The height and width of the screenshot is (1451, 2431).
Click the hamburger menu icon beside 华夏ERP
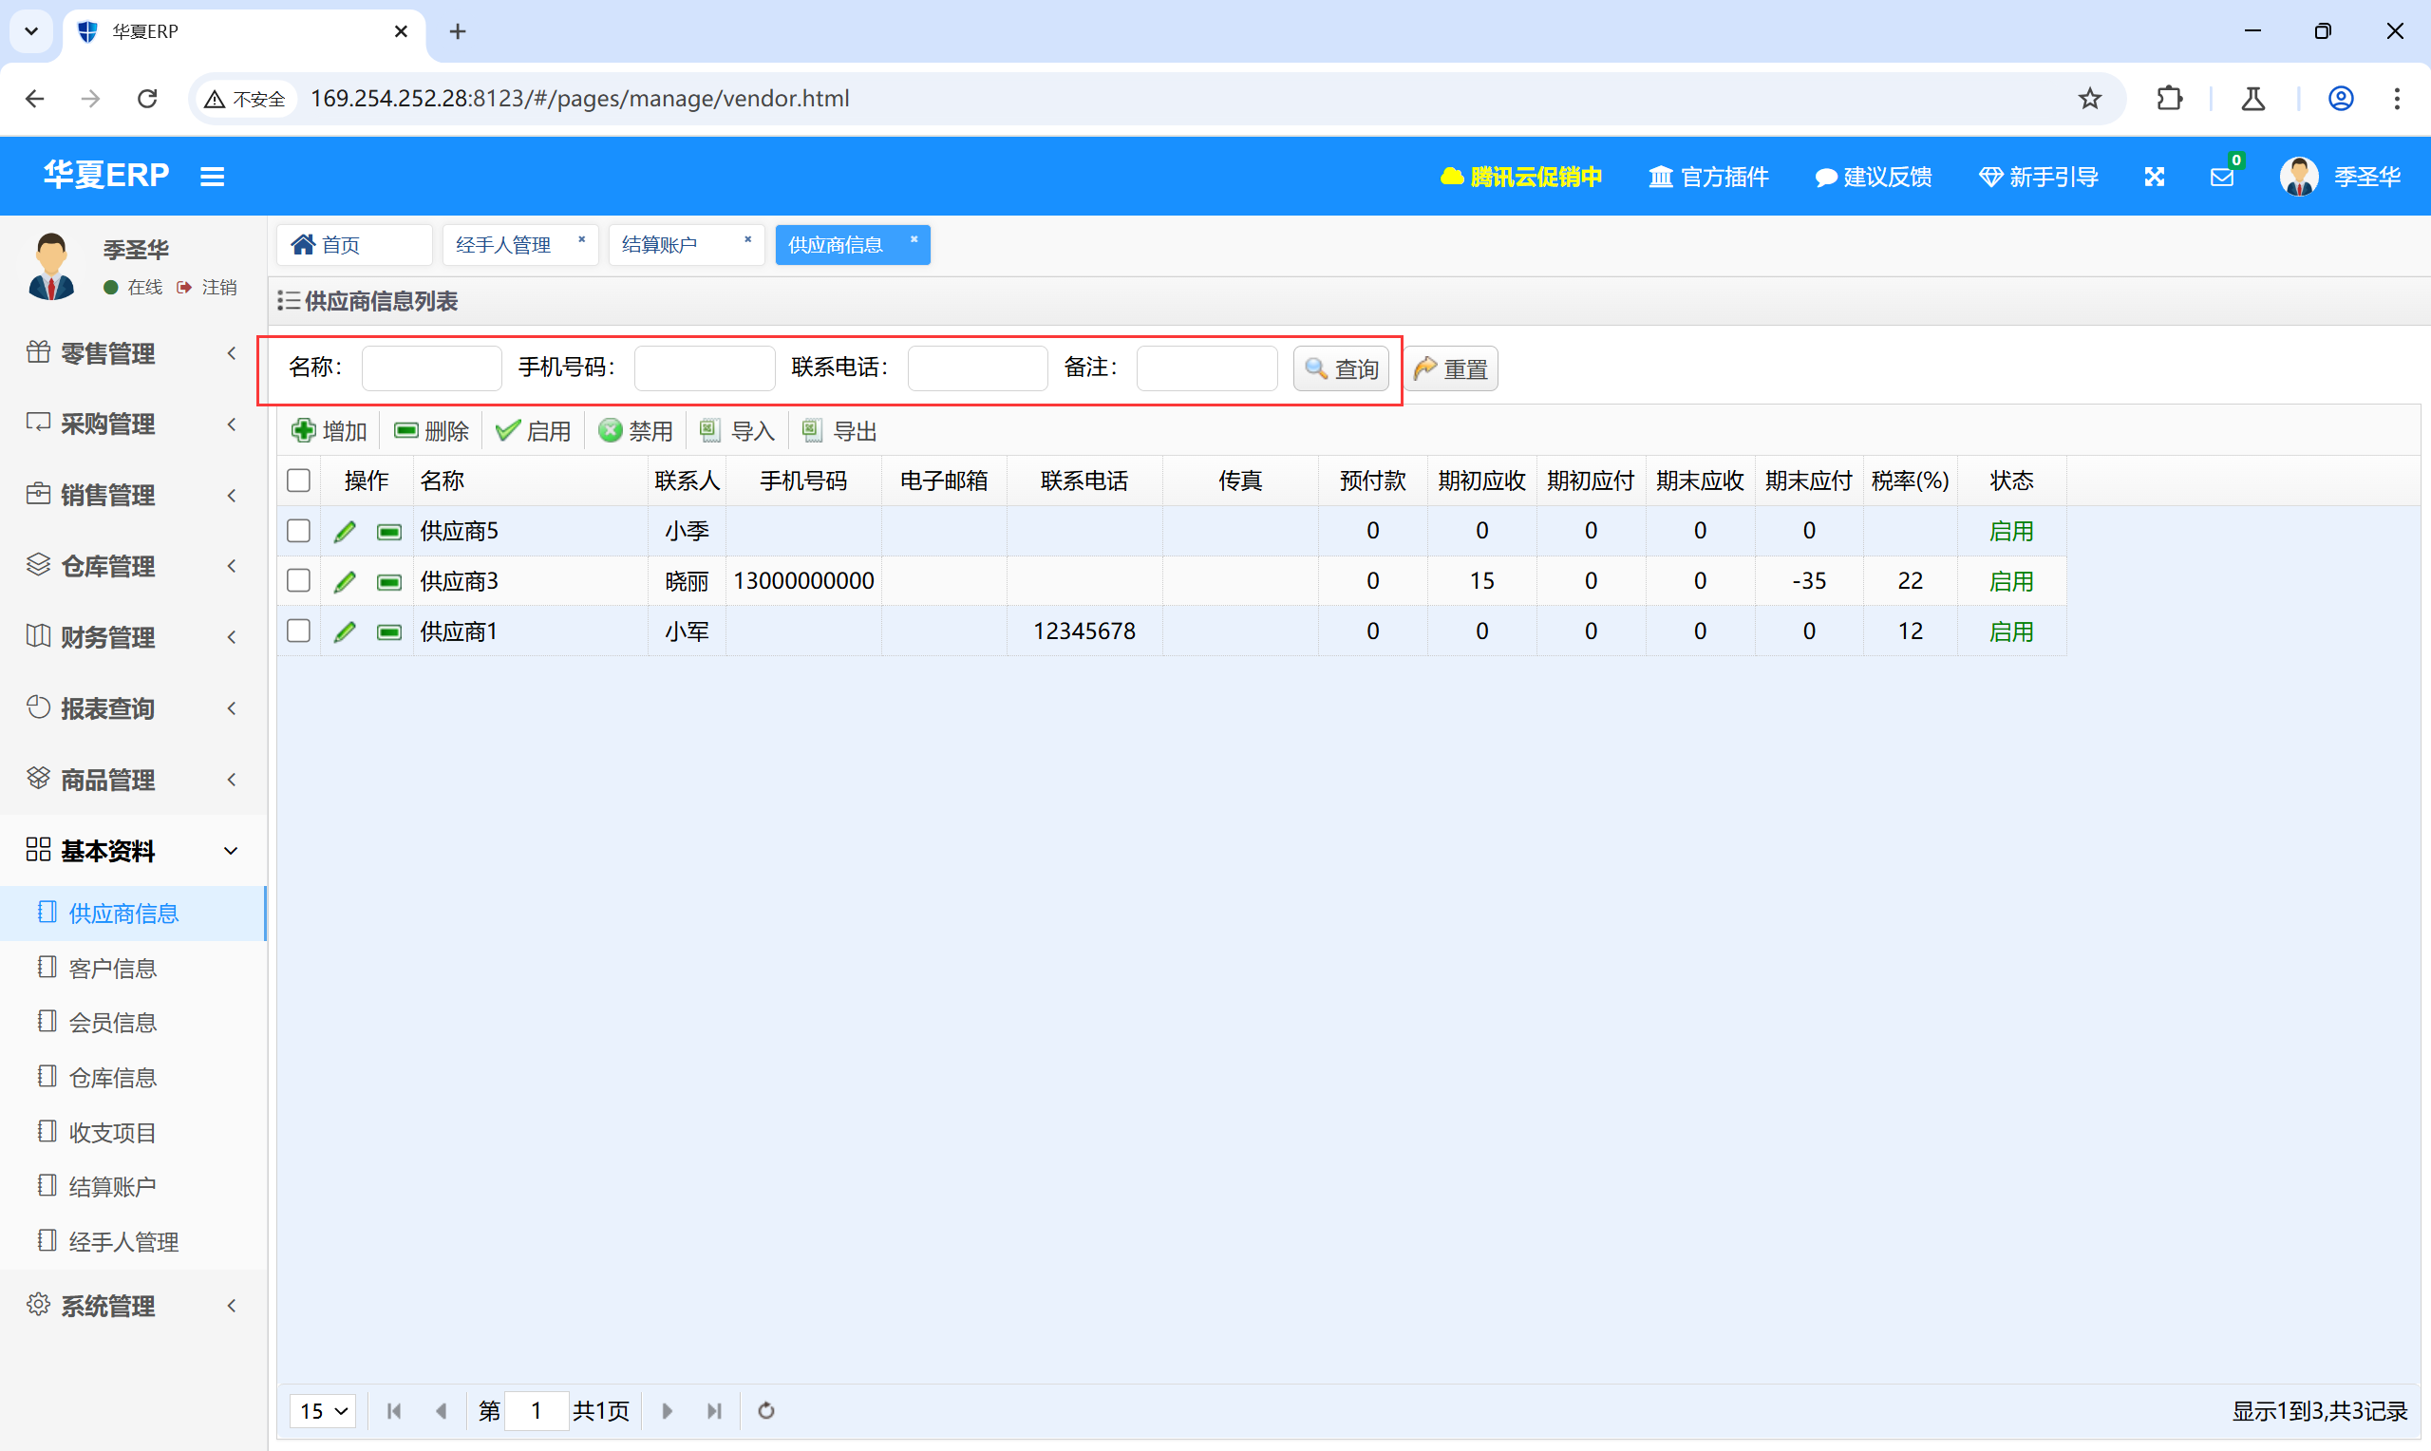click(x=212, y=177)
